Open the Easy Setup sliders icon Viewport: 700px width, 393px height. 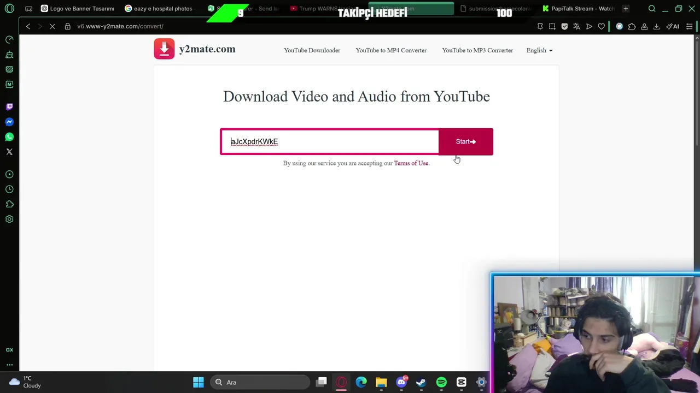[x=689, y=26]
